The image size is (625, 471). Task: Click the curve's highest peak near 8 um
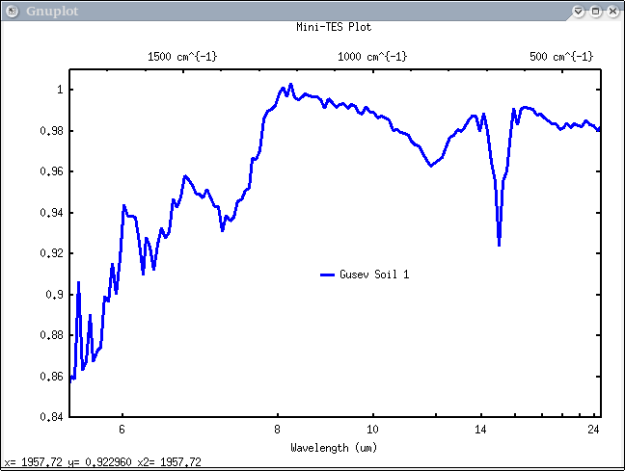pyautogui.click(x=290, y=85)
